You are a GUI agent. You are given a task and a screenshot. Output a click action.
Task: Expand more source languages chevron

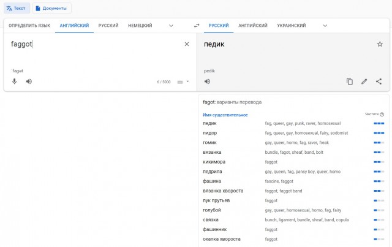click(x=171, y=26)
